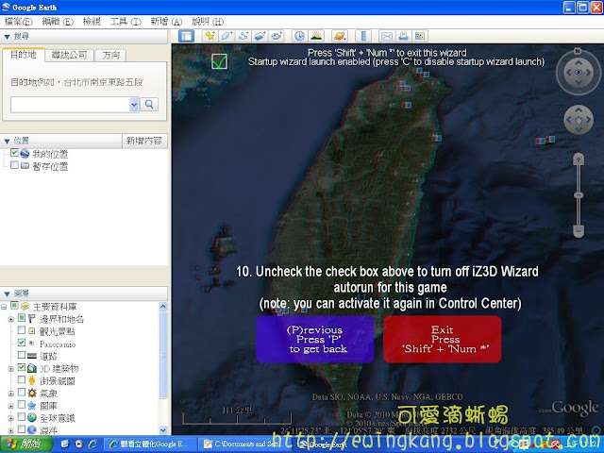Screen dimensions: 604x453
Task: Click the Street View pegman layer icon
Action: pos(32,381)
